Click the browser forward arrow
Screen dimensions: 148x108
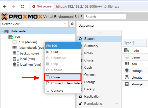(x=13, y=6)
